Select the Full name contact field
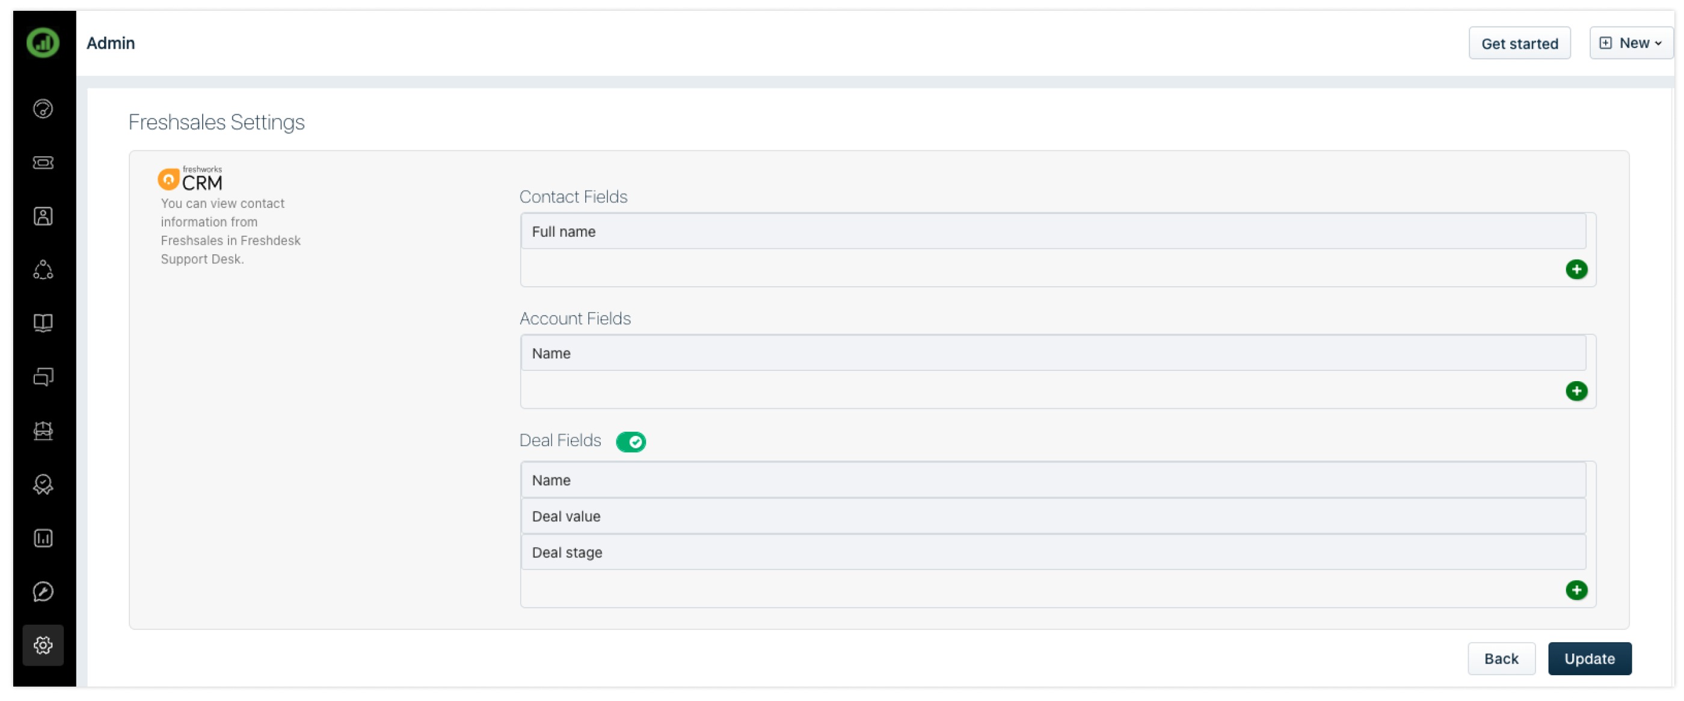 point(1053,231)
